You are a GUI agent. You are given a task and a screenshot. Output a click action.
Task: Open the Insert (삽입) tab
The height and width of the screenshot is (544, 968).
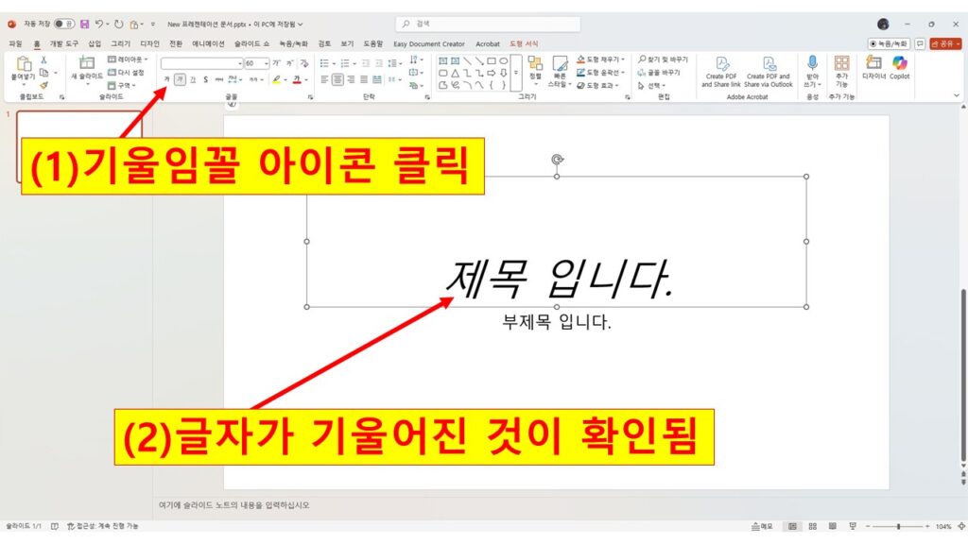(94, 43)
